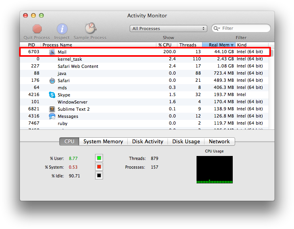The height and width of the screenshot is (229, 294).
Task: Click the % System value 0.53
Action: coord(73,167)
